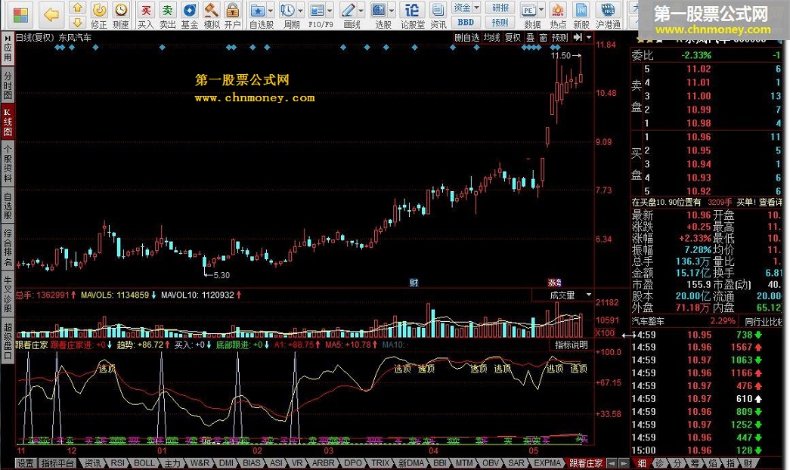Open the 分时图 sidebar tab
The height and width of the screenshot is (470, 790).
8,85
